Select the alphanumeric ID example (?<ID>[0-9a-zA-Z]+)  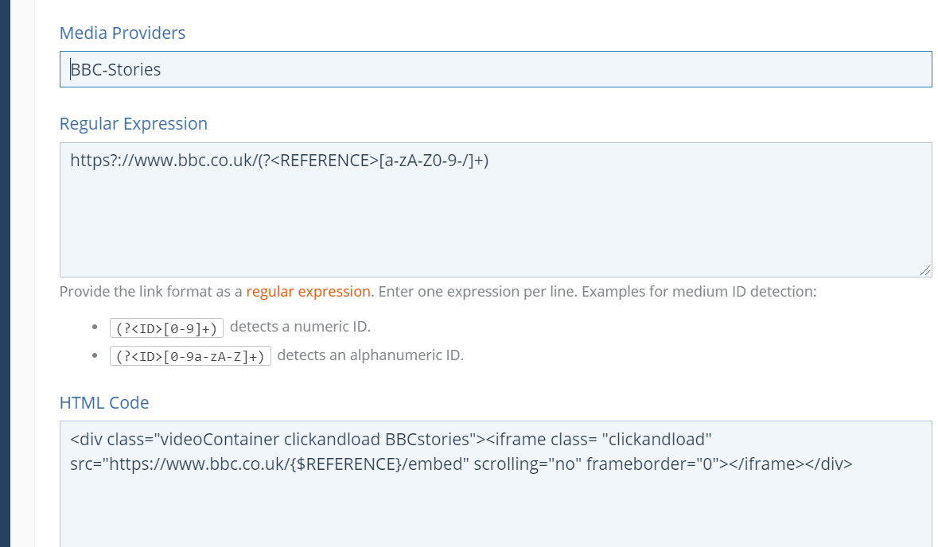point(190,355)
